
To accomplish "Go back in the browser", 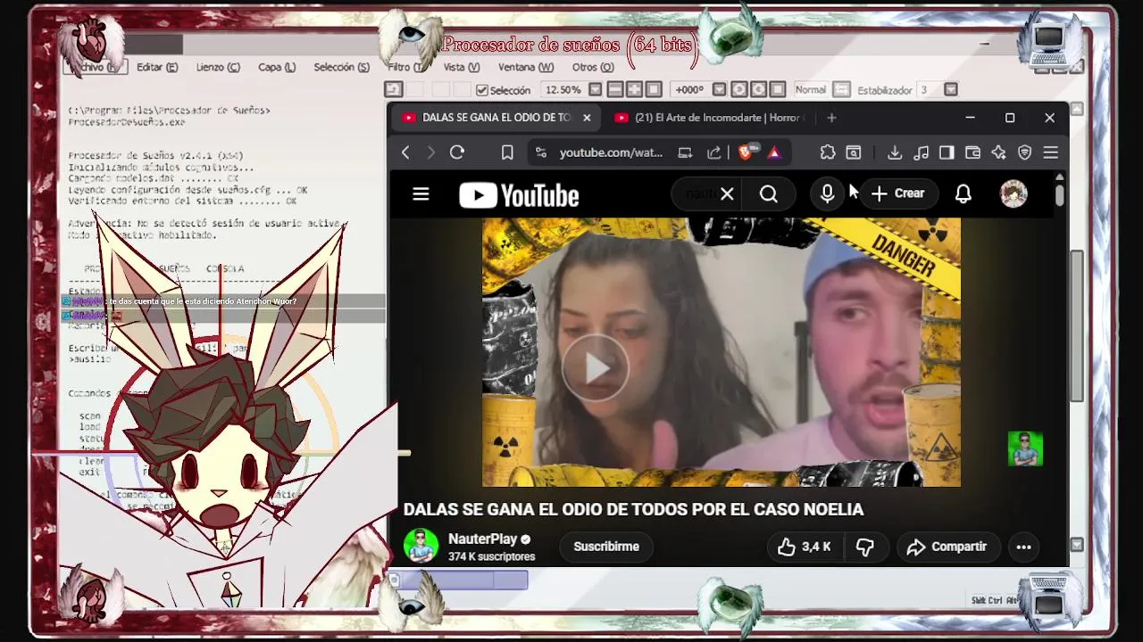I will (405, 152).
